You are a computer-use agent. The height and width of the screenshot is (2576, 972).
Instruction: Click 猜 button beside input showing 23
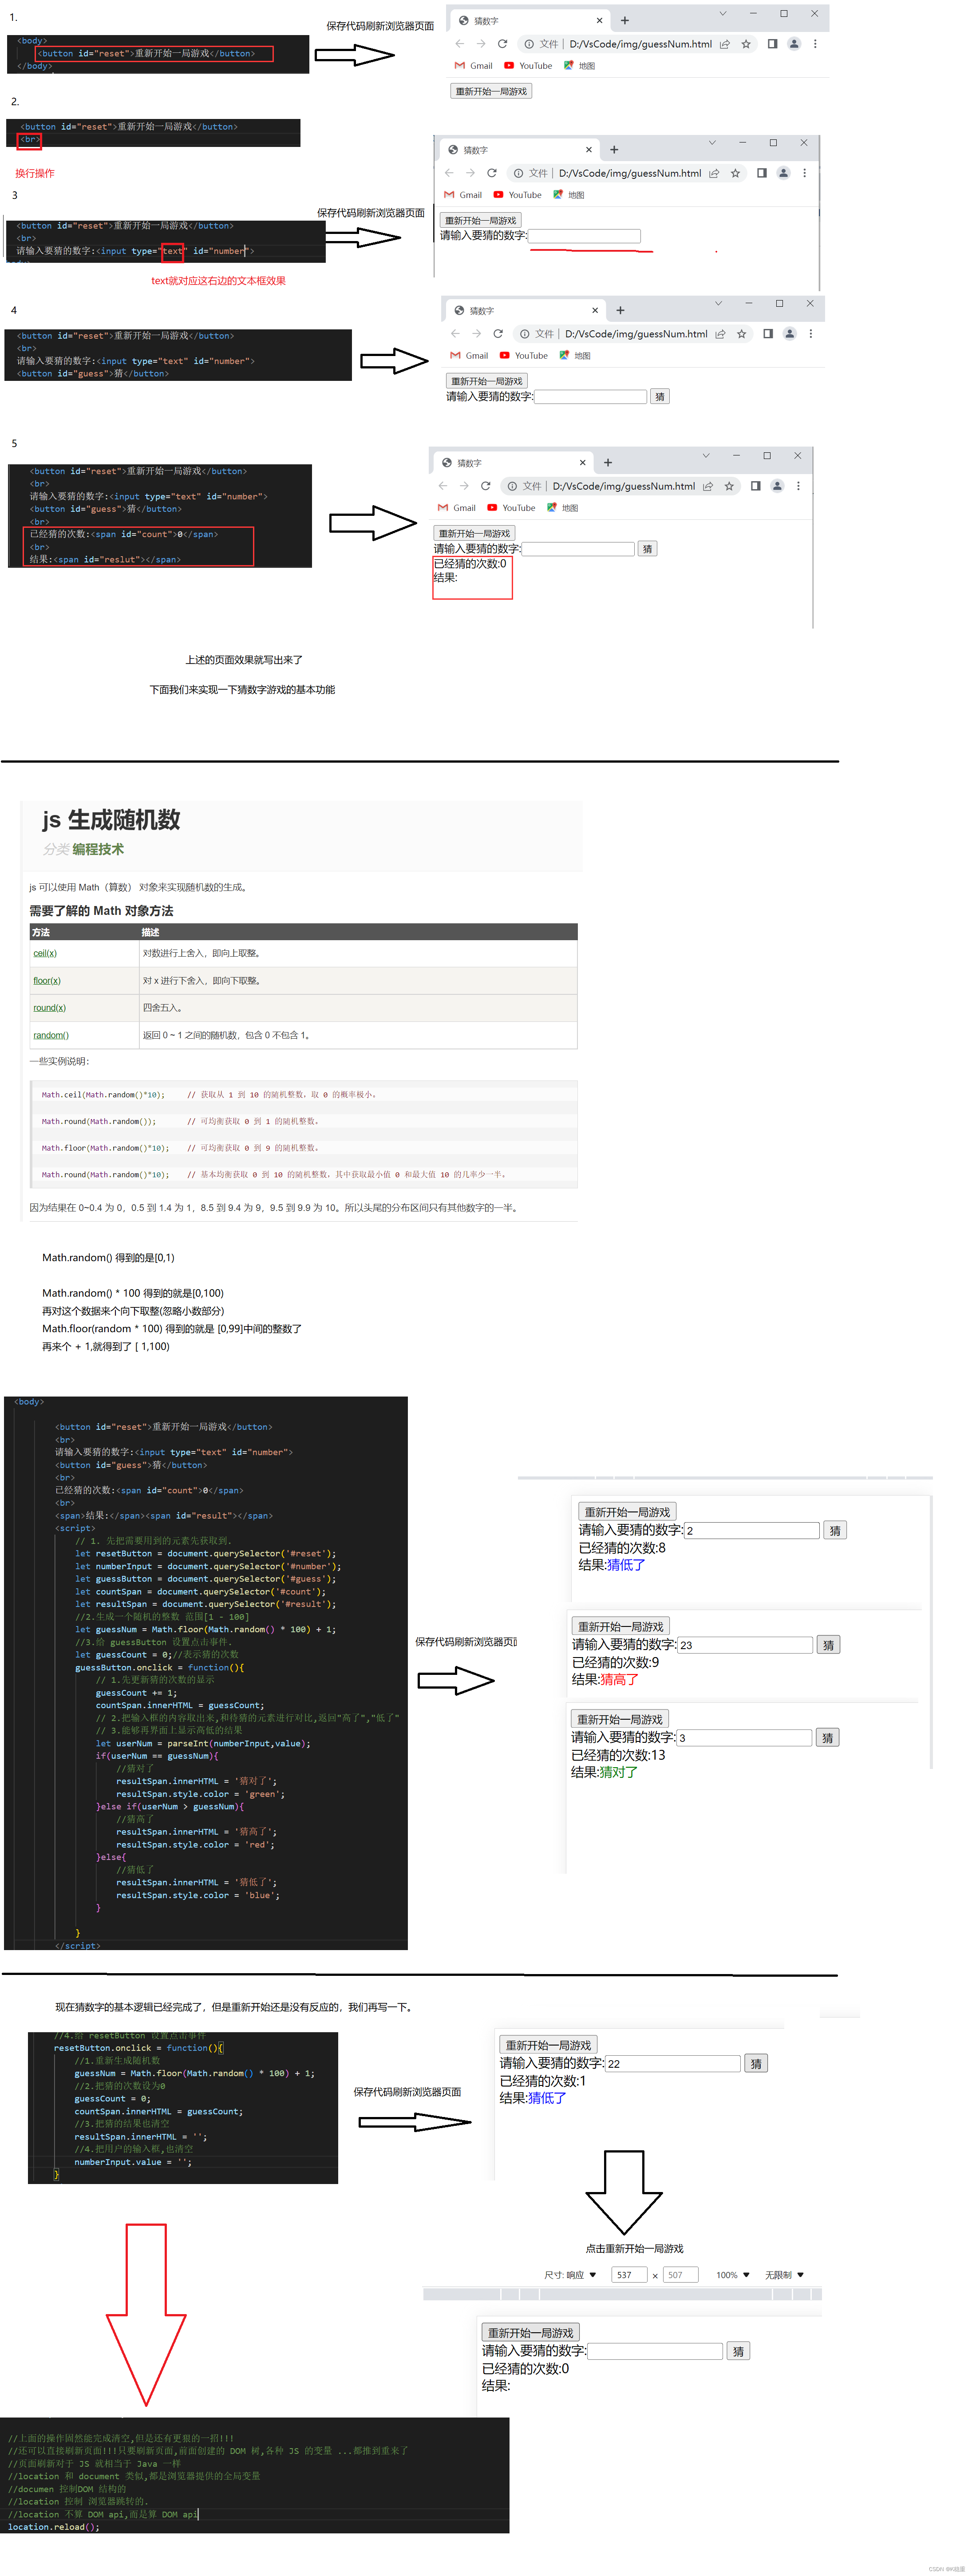[x=828, y=1645]
